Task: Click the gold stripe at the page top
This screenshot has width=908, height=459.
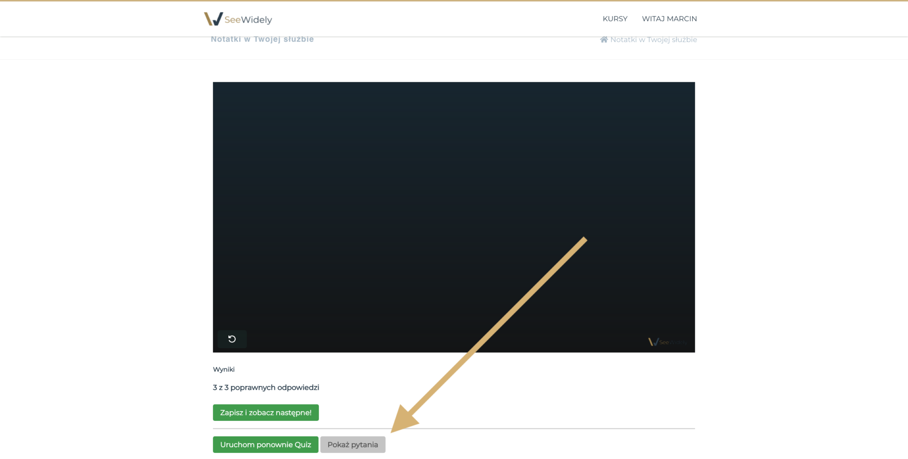Action: pos(454,0)
